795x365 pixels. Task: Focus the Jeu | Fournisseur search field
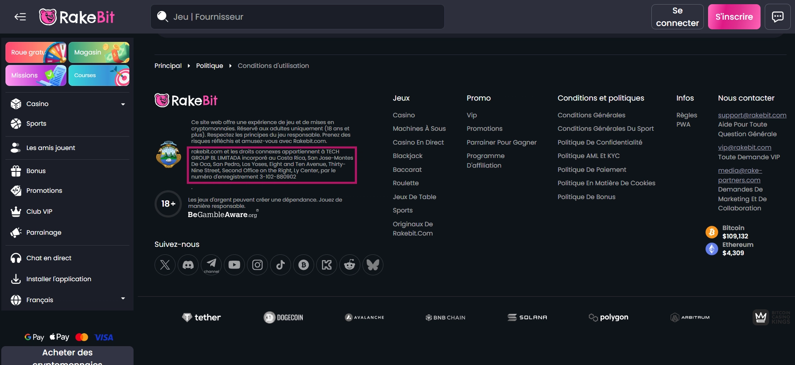click(297, 17)
